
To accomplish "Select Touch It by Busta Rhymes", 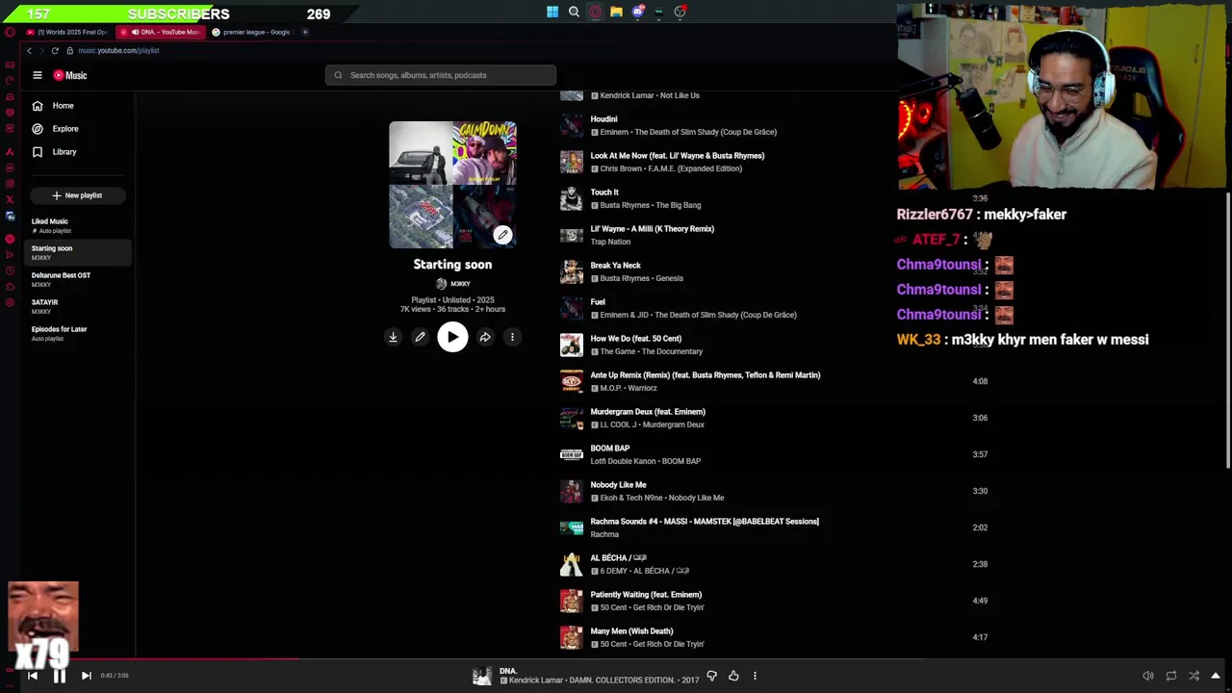I will point(604,192).
